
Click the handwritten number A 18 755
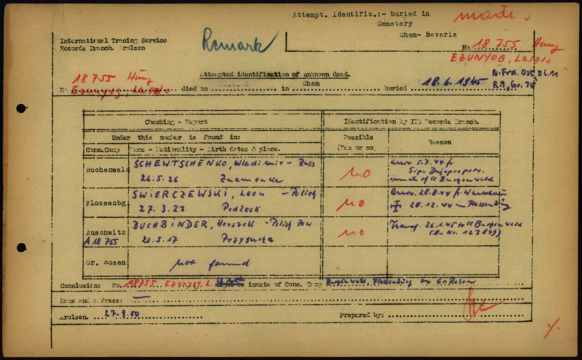102,242
